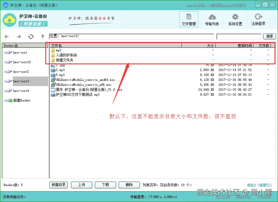
Task: Select the 5.mp3 file icon
Action: [x=53, y=75]
